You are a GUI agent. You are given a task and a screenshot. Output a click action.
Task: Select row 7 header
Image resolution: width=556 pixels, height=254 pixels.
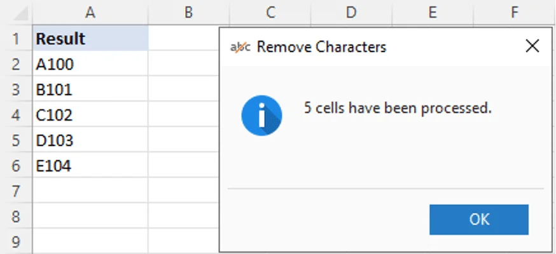[x=16, y=190]
